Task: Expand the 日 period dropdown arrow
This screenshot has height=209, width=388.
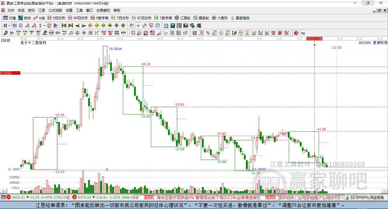Action: coord(9,26)
